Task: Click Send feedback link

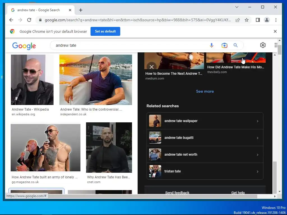Action: (x=177, y=192)
